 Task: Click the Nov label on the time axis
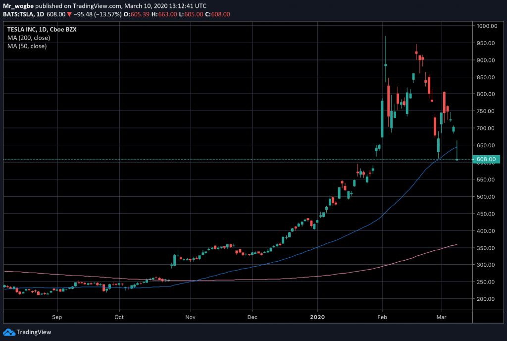pos(191,316)
